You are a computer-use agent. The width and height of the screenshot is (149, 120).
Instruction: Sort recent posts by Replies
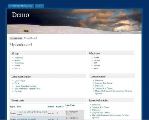[x=60, y=107]
